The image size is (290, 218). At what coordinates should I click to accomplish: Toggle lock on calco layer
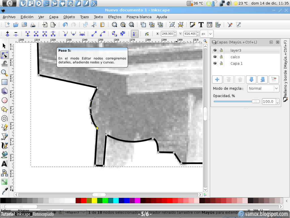[x=221, y=57]
